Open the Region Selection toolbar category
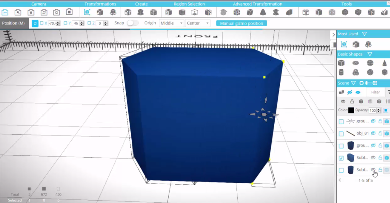Image resolution: width=390 pixels, height=203 pixels. click(x=189, y=4)
